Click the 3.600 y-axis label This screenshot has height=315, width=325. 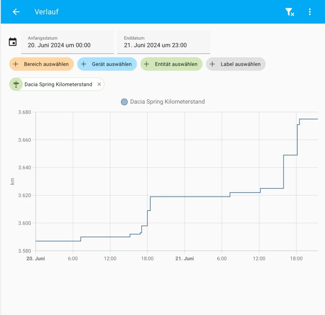25,223
